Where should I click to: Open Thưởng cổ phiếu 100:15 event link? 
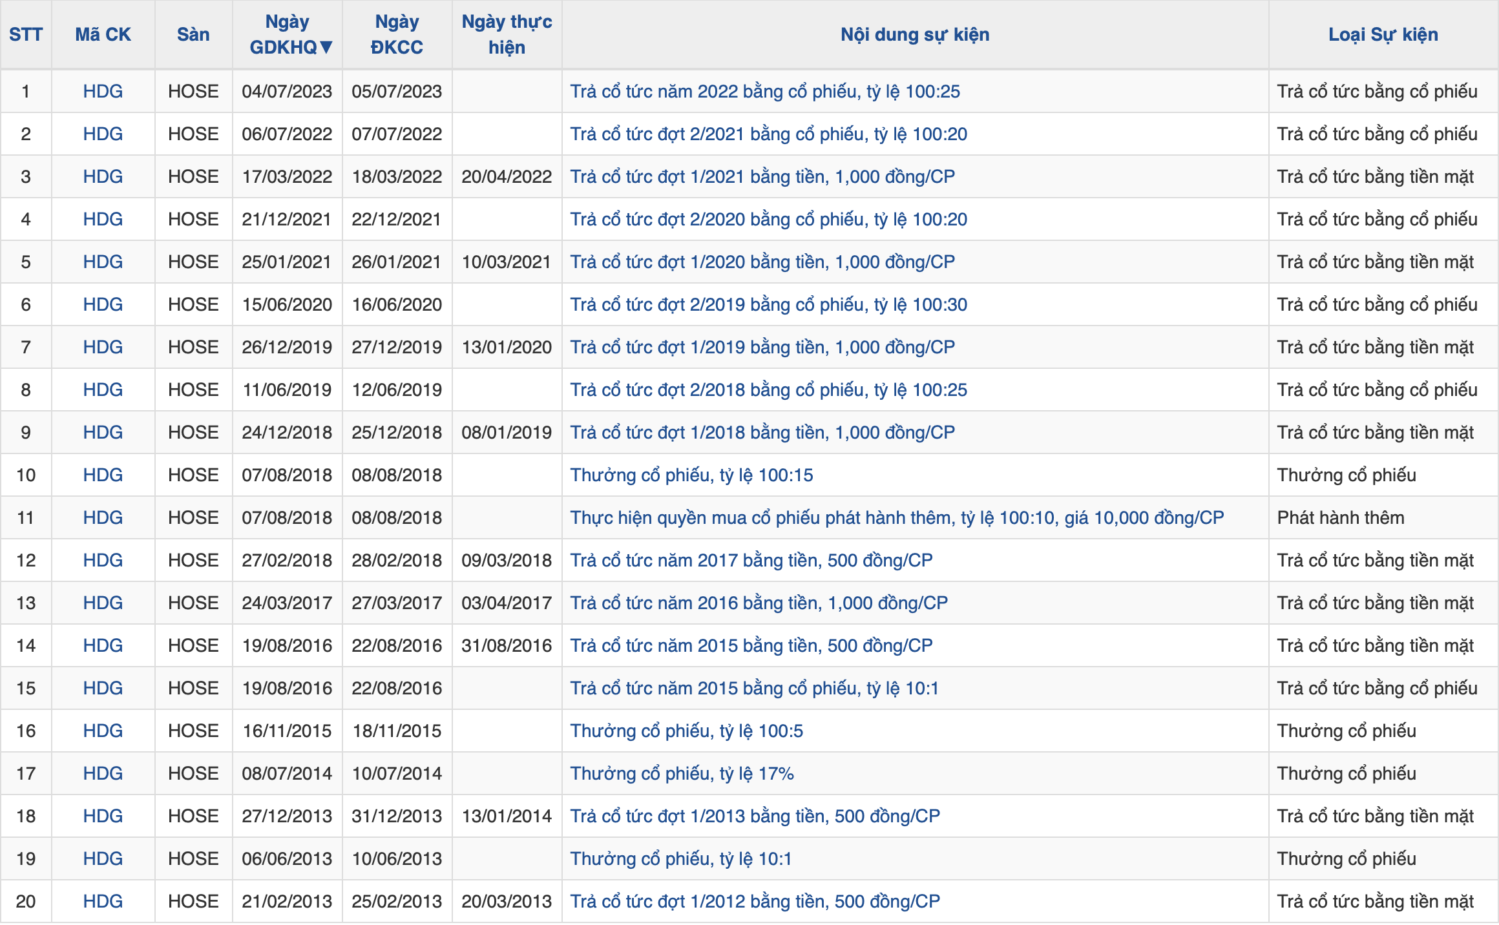coord(691,475)
